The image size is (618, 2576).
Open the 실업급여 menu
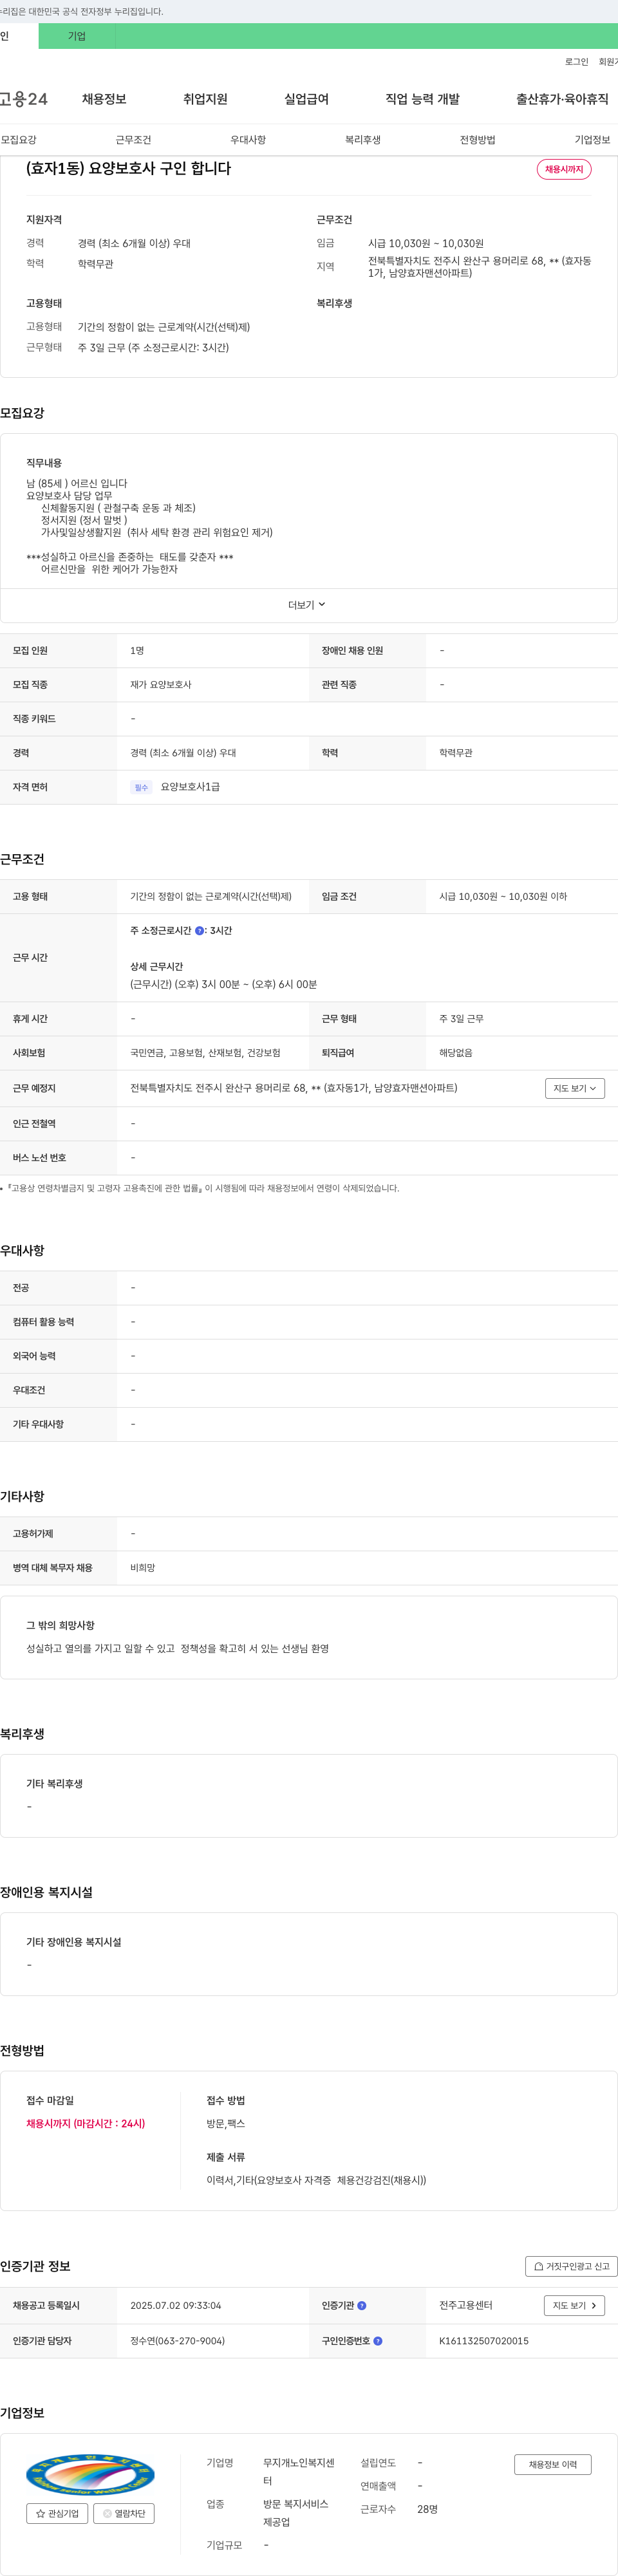click(306, 99)
